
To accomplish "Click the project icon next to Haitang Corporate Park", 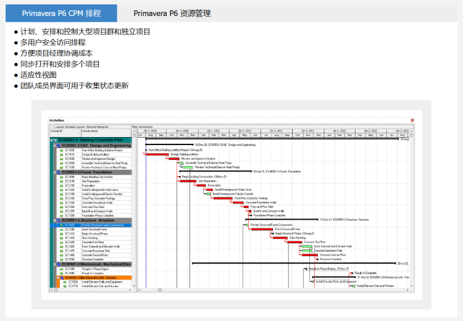I will (55, 140).
